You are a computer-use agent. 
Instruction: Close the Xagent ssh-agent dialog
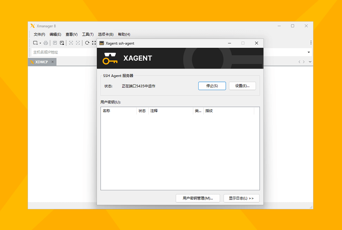(256, 43)
